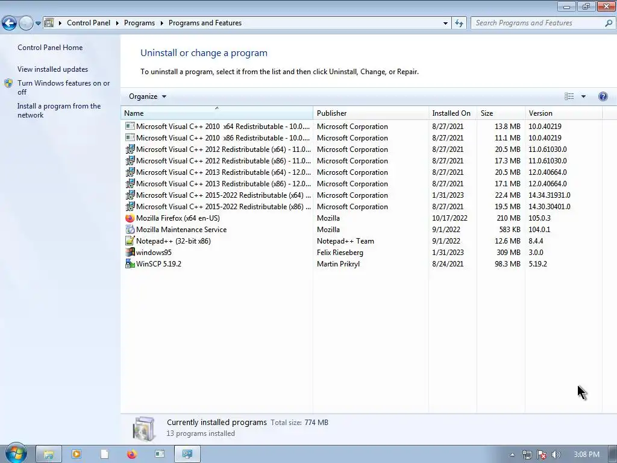Viewport: 617px width, 463px height.
Task: Select Visual C++ 2015-2022 (x86) icon
Action: tap(130, 206)
